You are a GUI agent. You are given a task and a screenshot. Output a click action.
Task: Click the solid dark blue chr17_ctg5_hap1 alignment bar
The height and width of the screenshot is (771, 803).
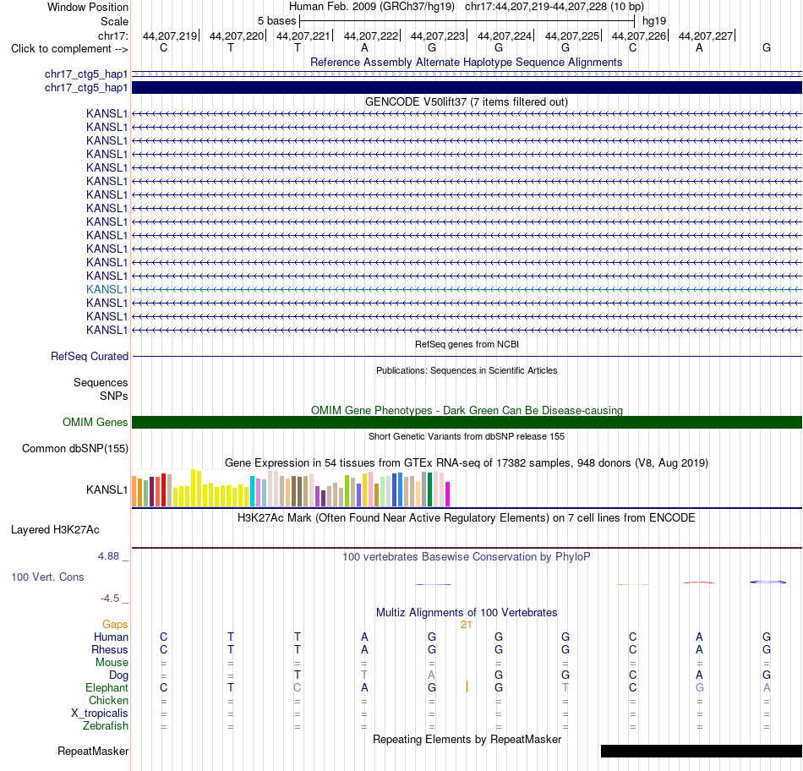pos(467,88)
